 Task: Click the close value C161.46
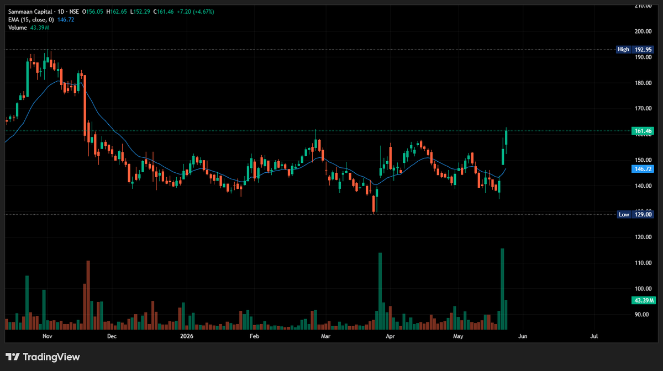click(164, 12)
